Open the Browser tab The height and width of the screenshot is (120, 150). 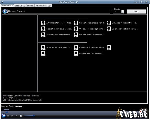click(30, 6)
